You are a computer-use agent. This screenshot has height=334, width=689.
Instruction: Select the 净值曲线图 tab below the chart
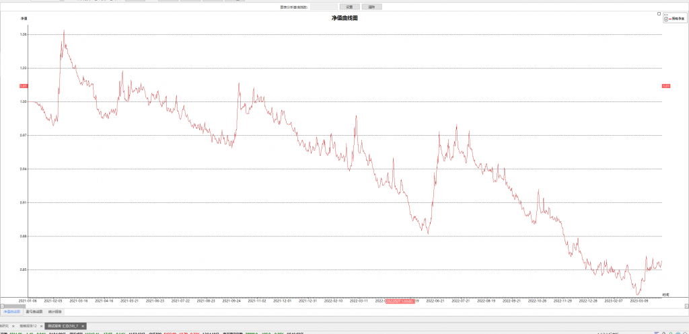[x=12, y=312]
